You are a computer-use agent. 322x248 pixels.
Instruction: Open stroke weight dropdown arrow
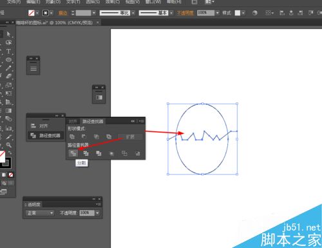tap(94, 13)
